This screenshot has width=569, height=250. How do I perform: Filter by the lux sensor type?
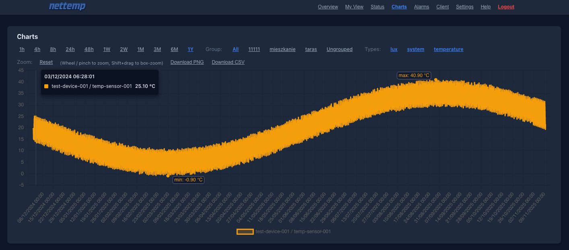coord(394,49)
